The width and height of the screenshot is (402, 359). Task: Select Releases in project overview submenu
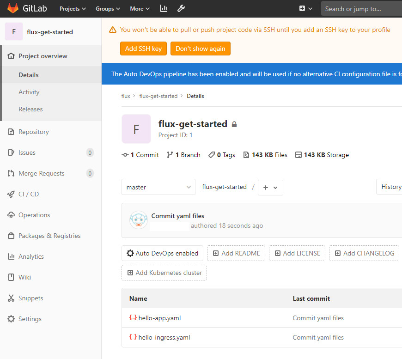[x=30, y=109]
